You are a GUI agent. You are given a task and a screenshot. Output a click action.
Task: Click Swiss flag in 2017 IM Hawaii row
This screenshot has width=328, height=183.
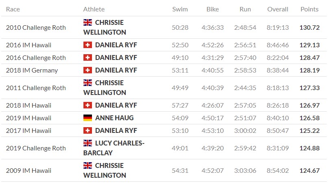pos(87,130)
